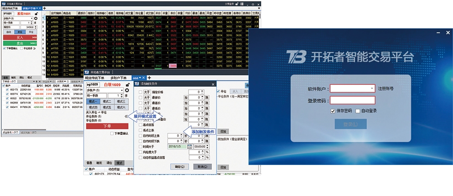Click red 买入 button
453x196 pixels.
click(x=20, y=37)
